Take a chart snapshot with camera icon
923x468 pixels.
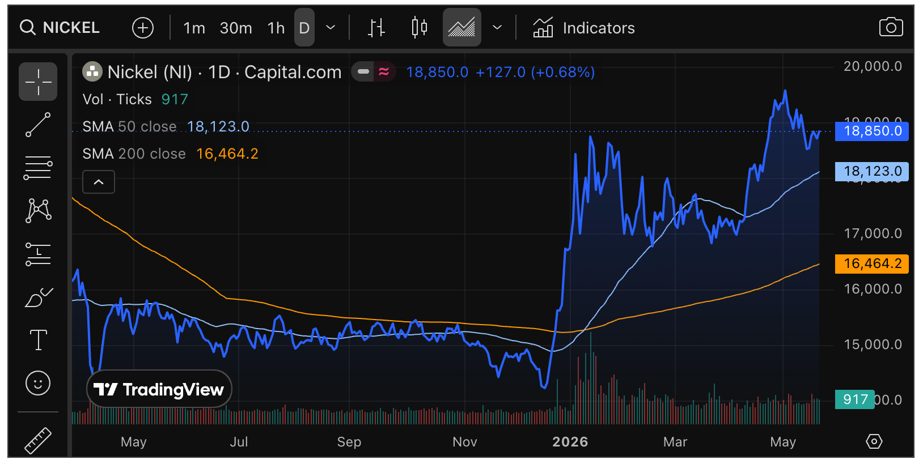click(891, 27)
